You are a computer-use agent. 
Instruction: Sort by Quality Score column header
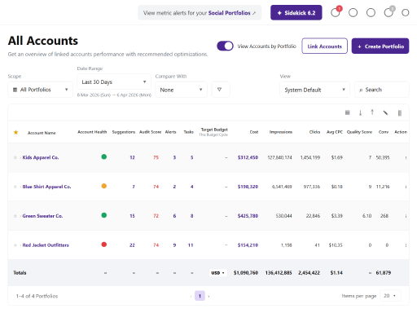tap(359, 132)
